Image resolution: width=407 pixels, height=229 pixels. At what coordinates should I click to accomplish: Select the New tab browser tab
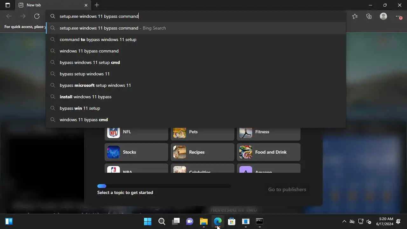[53, 5]
